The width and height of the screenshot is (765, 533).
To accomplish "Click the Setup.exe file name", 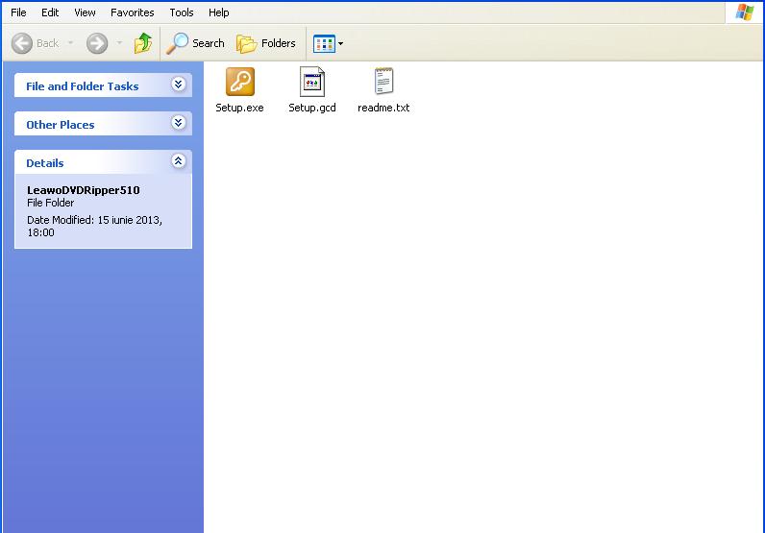I will [239, 108].
